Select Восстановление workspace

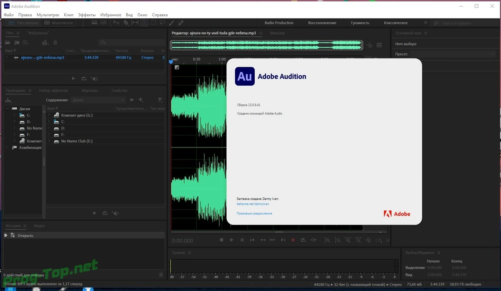tap(322, 23)
